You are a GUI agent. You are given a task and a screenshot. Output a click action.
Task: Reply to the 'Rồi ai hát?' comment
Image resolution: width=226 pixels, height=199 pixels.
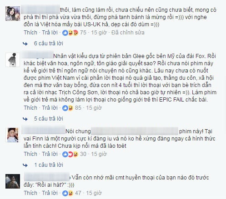(x=50, y=193)
